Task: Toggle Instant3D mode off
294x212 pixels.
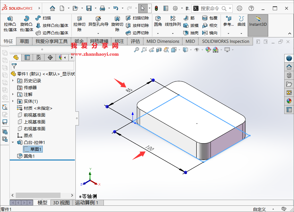Action: click(258, 24)
